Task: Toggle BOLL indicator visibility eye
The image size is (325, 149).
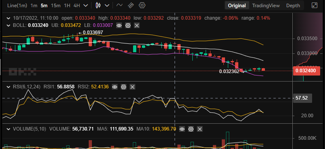Action: pyautogui.click(x=119, y=25)
